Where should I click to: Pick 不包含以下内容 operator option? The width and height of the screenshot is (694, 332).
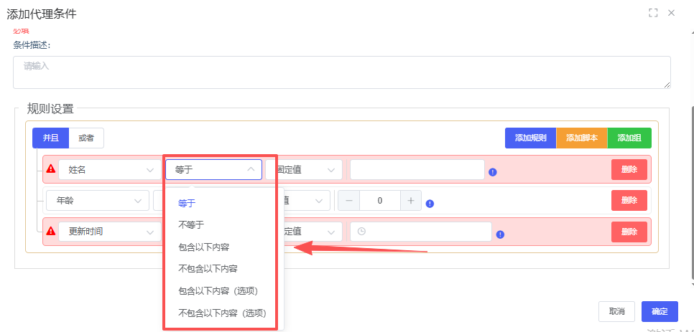pyautogui.click(x=208, y=269)
